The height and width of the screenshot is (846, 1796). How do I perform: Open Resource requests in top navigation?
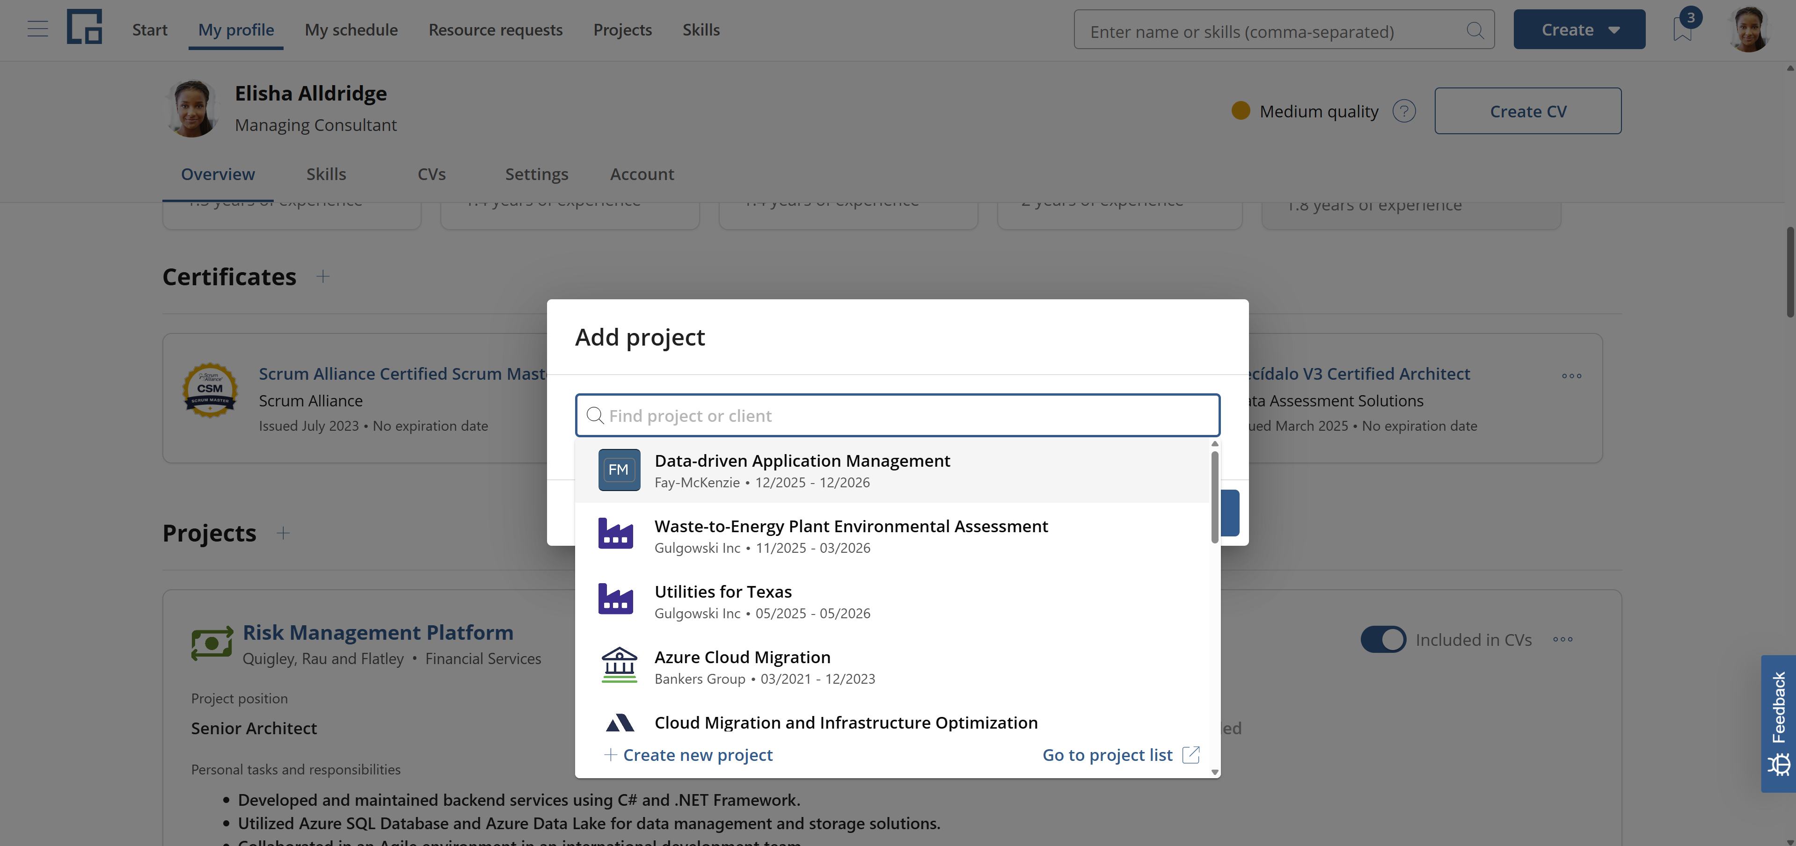496,29
